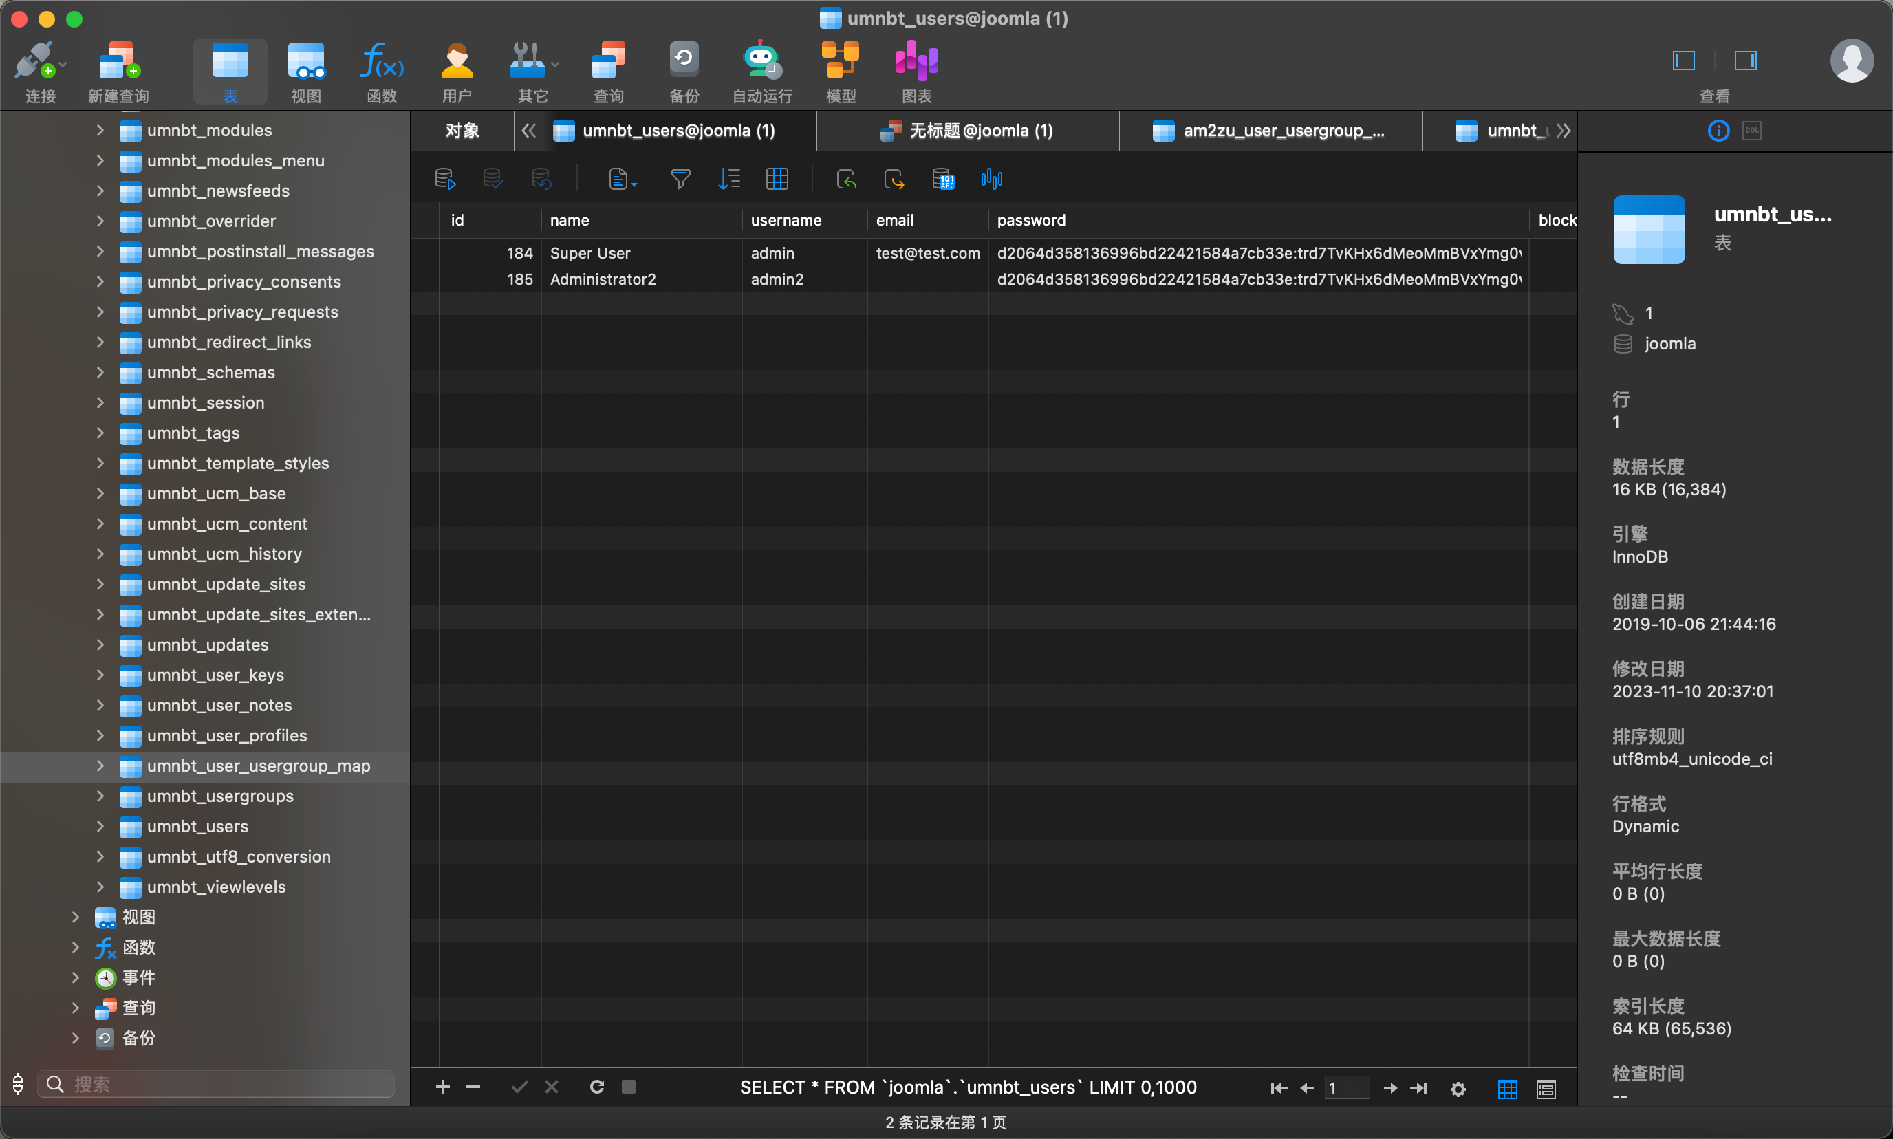Select the umnbt_viewlevels table
This screenshot has width=1893, height=1139.
[x=217, y=887]
